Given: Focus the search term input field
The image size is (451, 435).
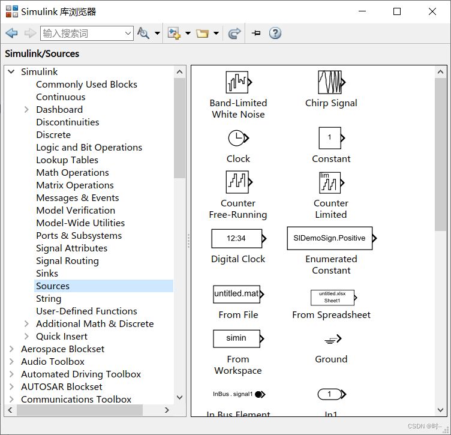Looking at the screenshot, I should tap(82, 34).
